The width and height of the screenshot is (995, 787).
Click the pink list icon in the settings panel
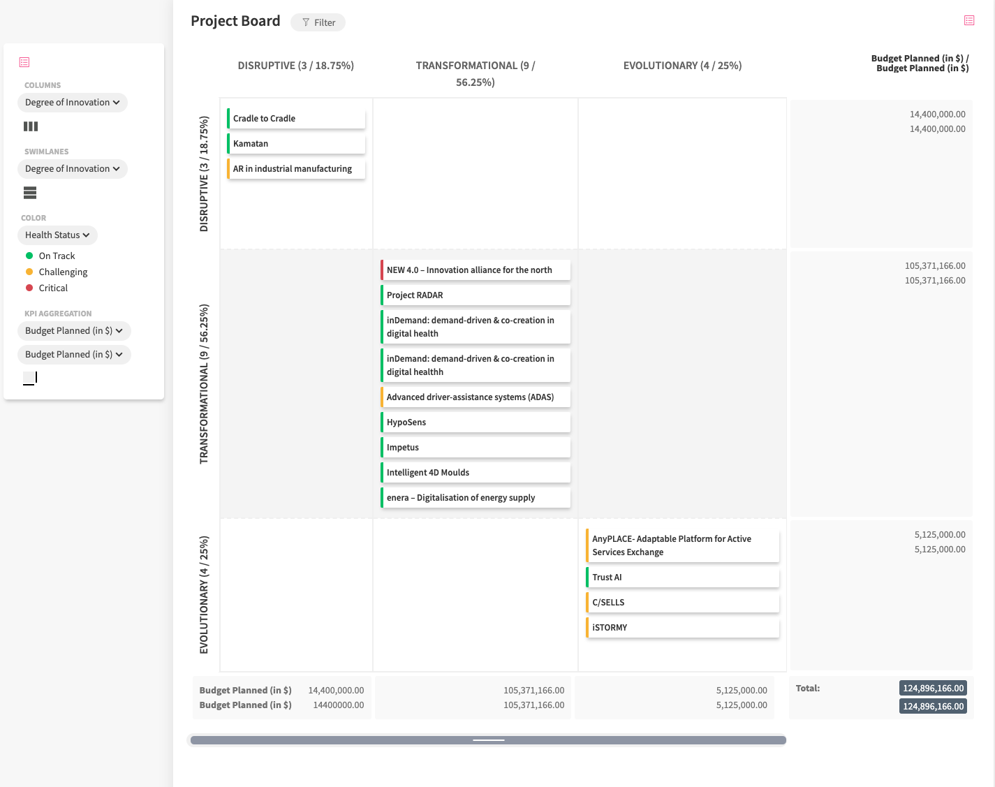point(24,62)
